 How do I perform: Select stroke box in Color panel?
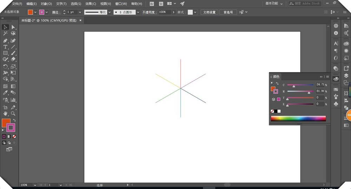pyautogui.click(x=276, y=91)
